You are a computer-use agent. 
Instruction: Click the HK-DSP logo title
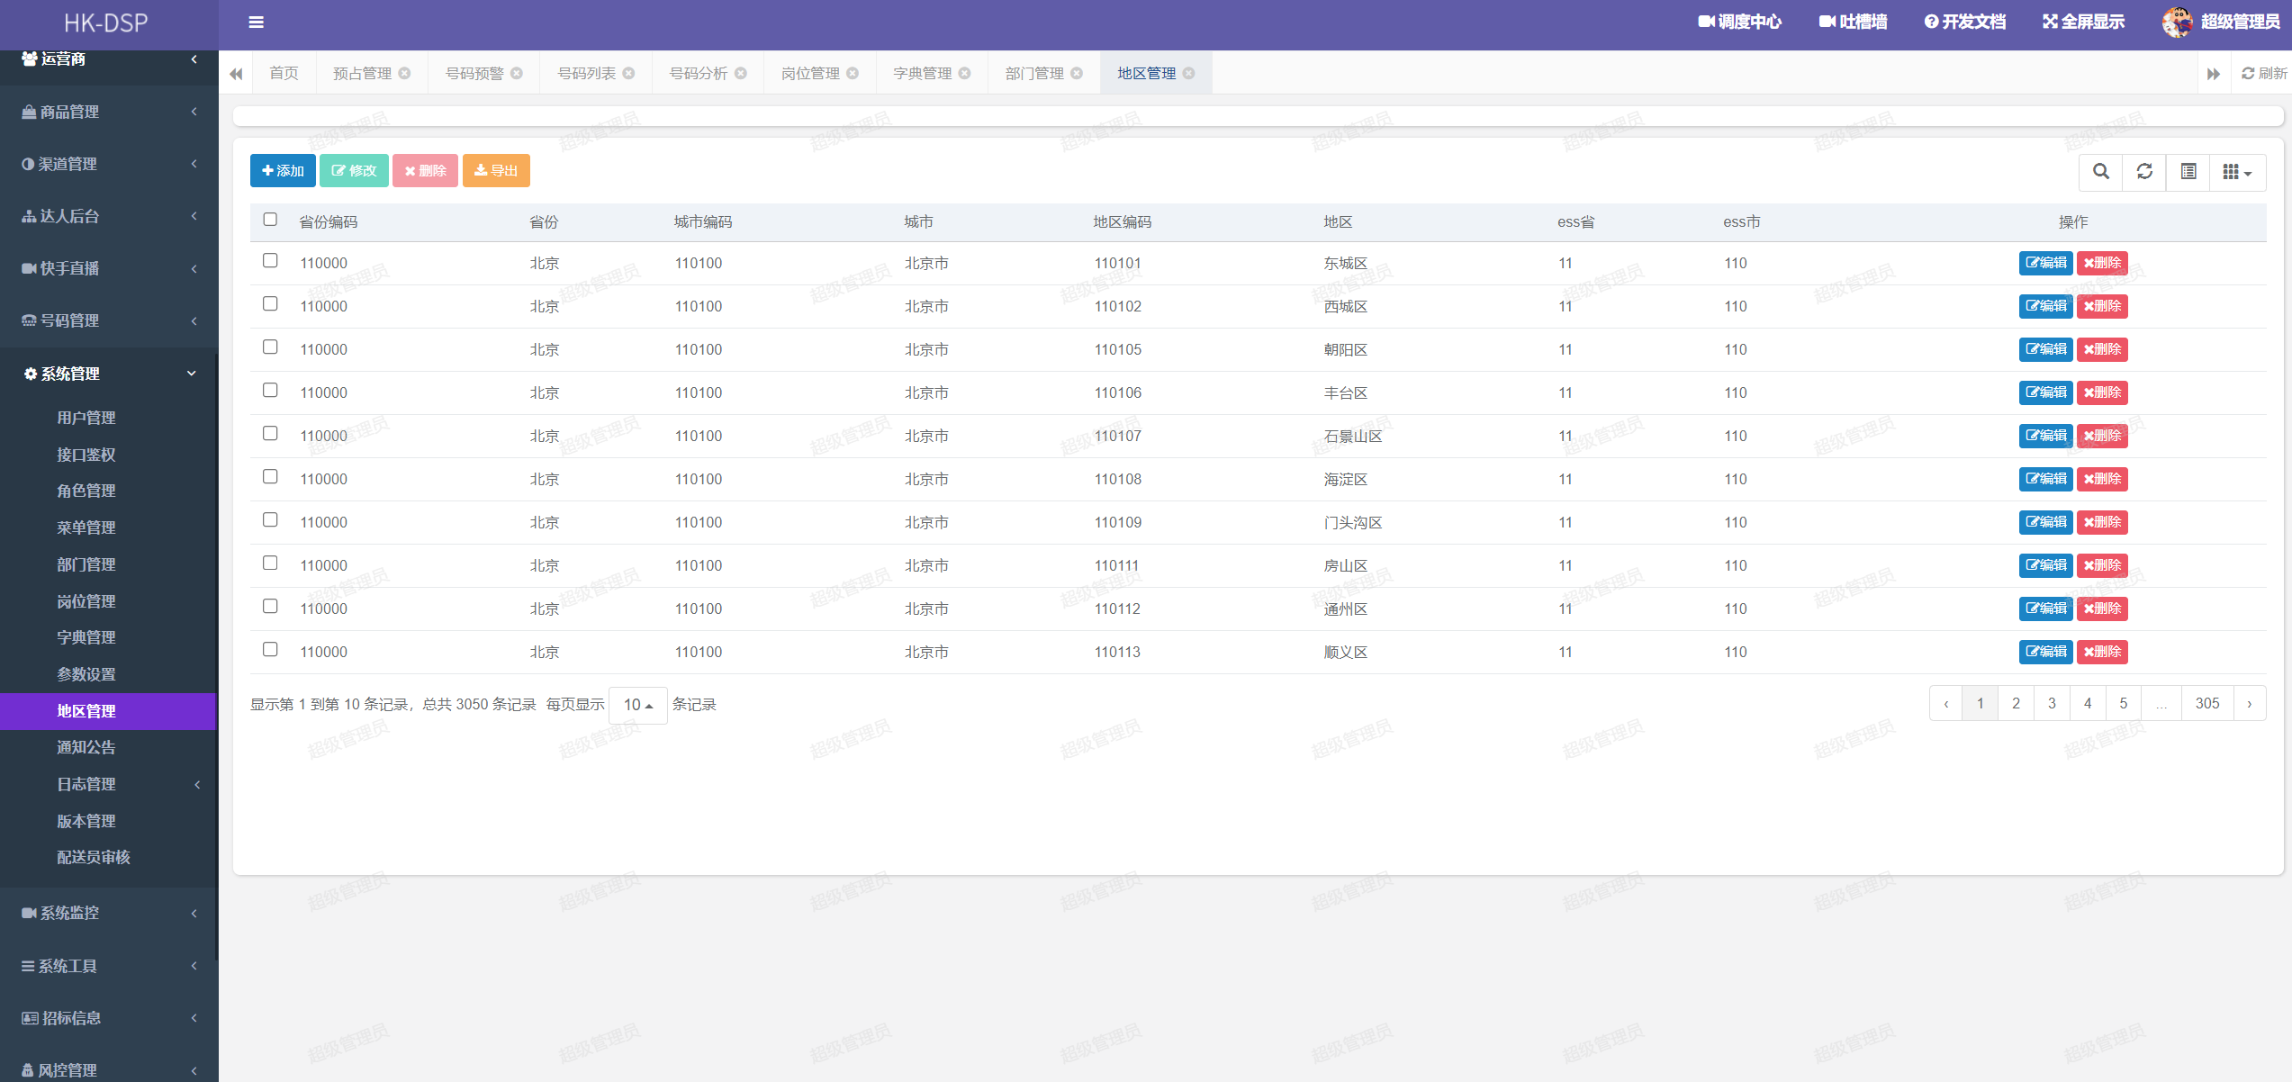click(106, 23)
